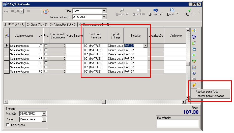Viewport: 234px width, 133px height.
Task: Click the vertical scrollbar thumb of the grid
Action: click(x=188, y=64)
